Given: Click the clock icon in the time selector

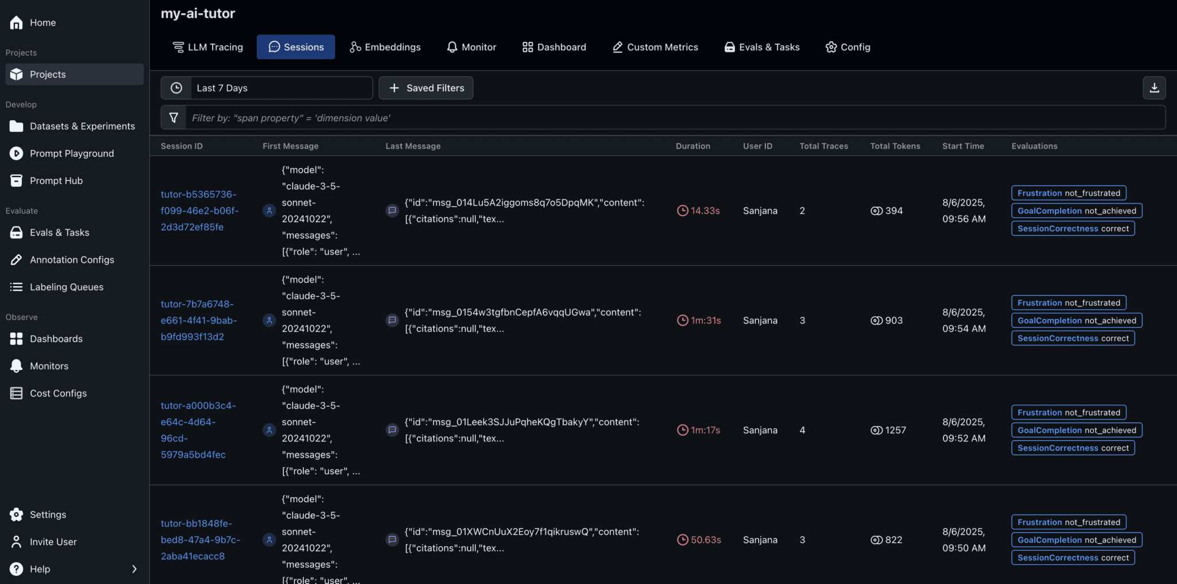Looking at the screenshot, I should 176,87.
